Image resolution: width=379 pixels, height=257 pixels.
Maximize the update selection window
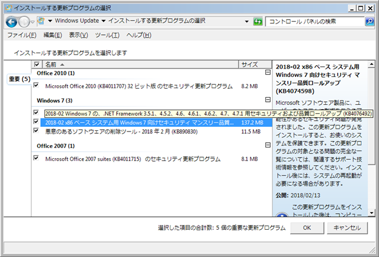pyautogui.click(x=361, y=8)
